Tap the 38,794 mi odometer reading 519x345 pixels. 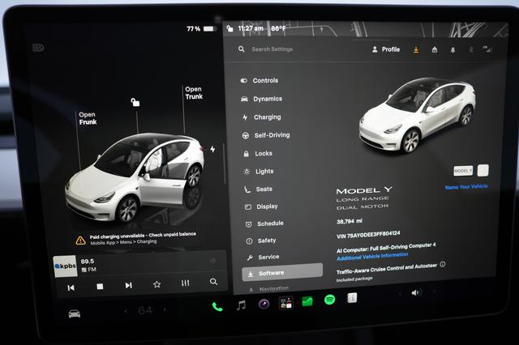point(350,221)
